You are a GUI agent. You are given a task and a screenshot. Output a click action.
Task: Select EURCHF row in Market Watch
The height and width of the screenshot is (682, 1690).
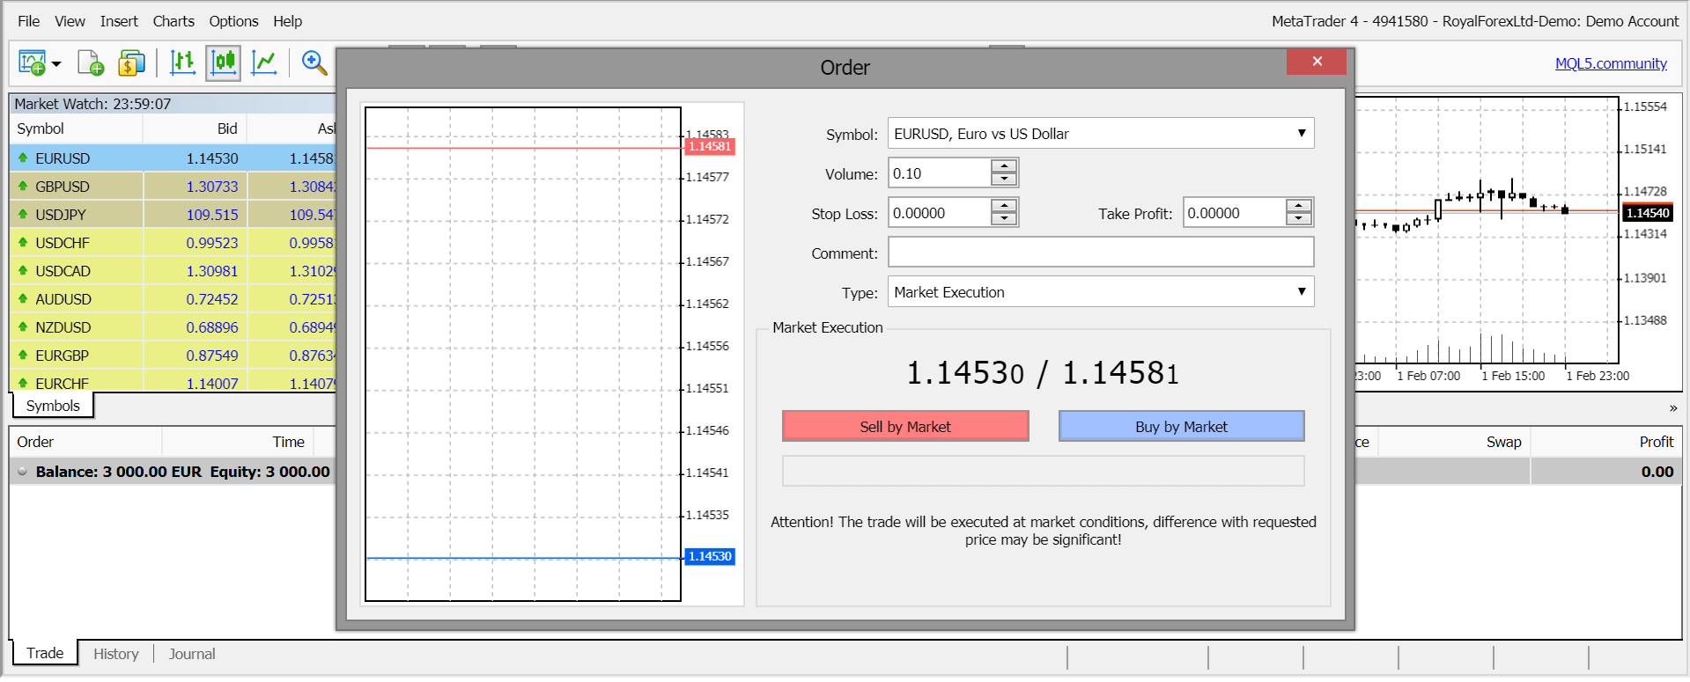pyautogui.click(x=173, y=381)
